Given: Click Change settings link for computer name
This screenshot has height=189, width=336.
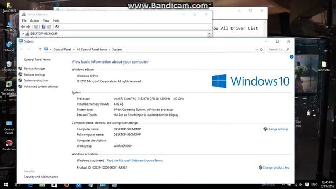Looking at the screenshot, I should coord(278,129).
